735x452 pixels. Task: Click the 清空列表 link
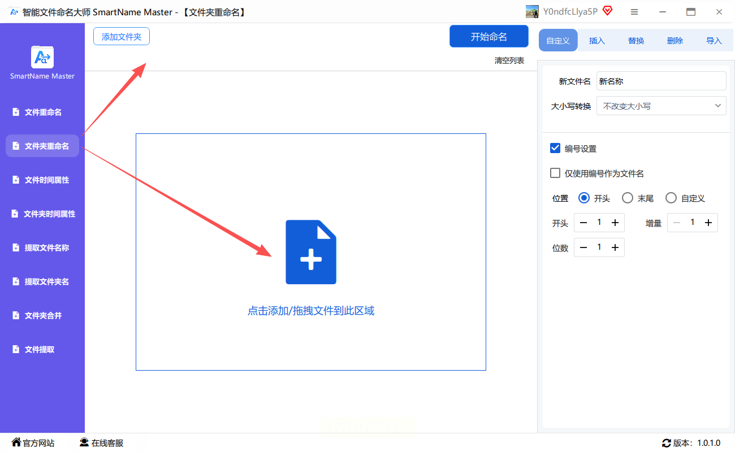pyautogui.click(x=509, y=60)
